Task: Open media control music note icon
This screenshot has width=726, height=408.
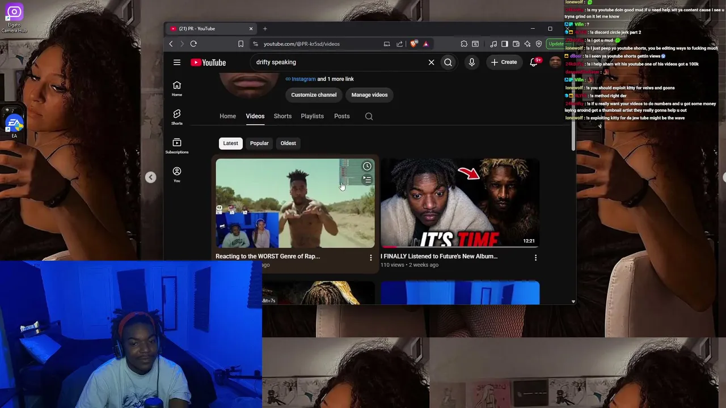Action: coord(493,44)
